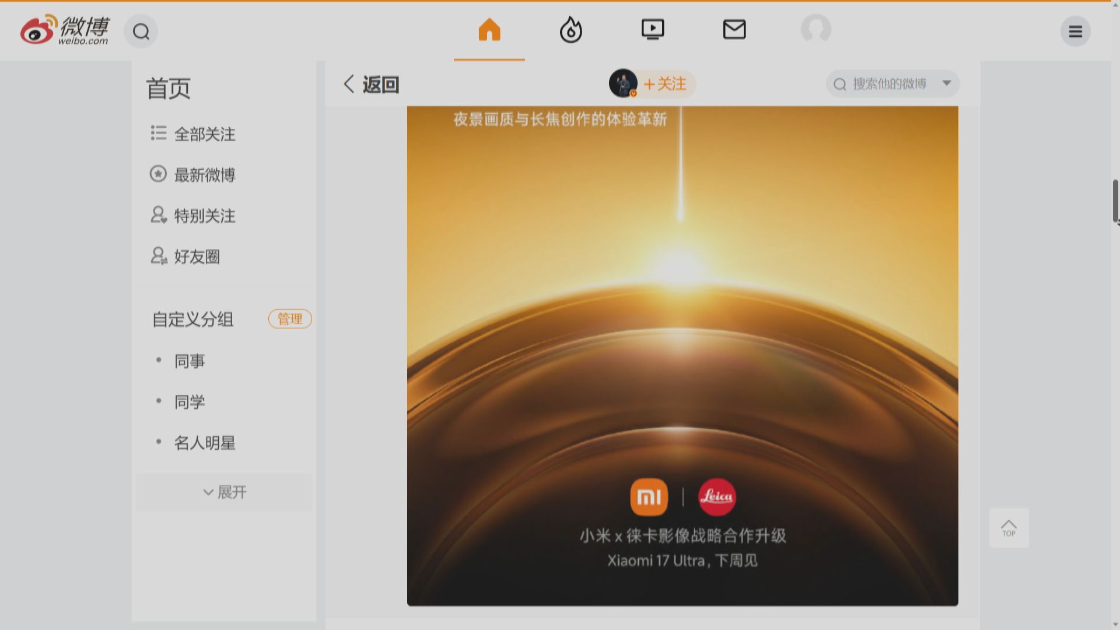
Task: Select 全部关注 in sidebar
Action: tap(204, 134)
